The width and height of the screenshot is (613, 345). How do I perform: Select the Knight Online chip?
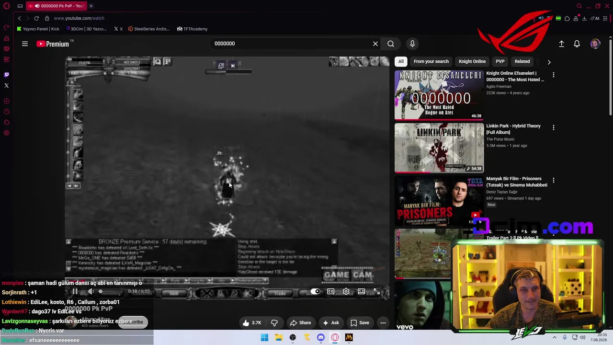pyautogui.click(x=472, y=61)
